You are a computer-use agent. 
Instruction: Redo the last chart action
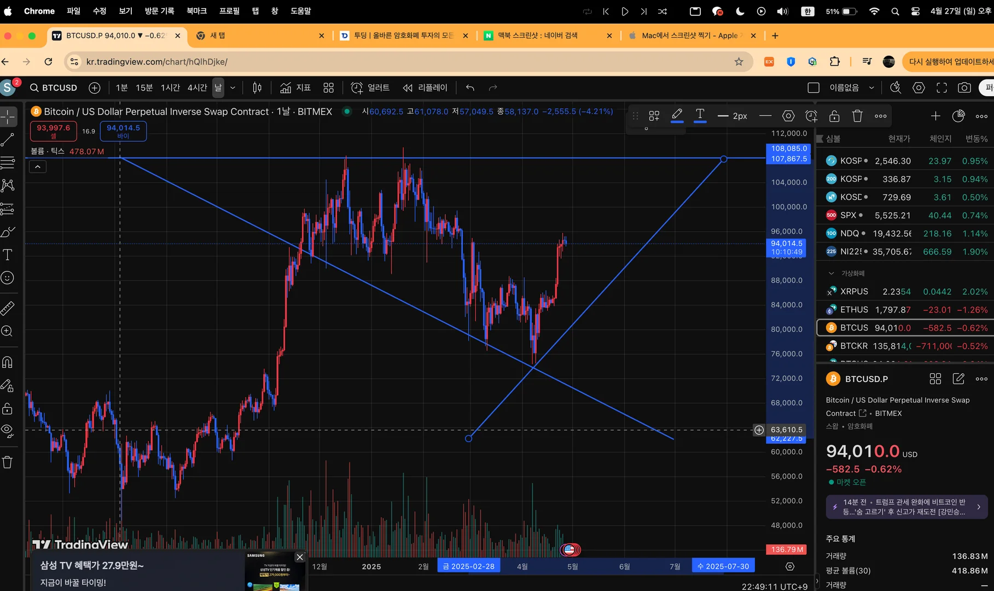pyautogui.click(x=493, y=88)
